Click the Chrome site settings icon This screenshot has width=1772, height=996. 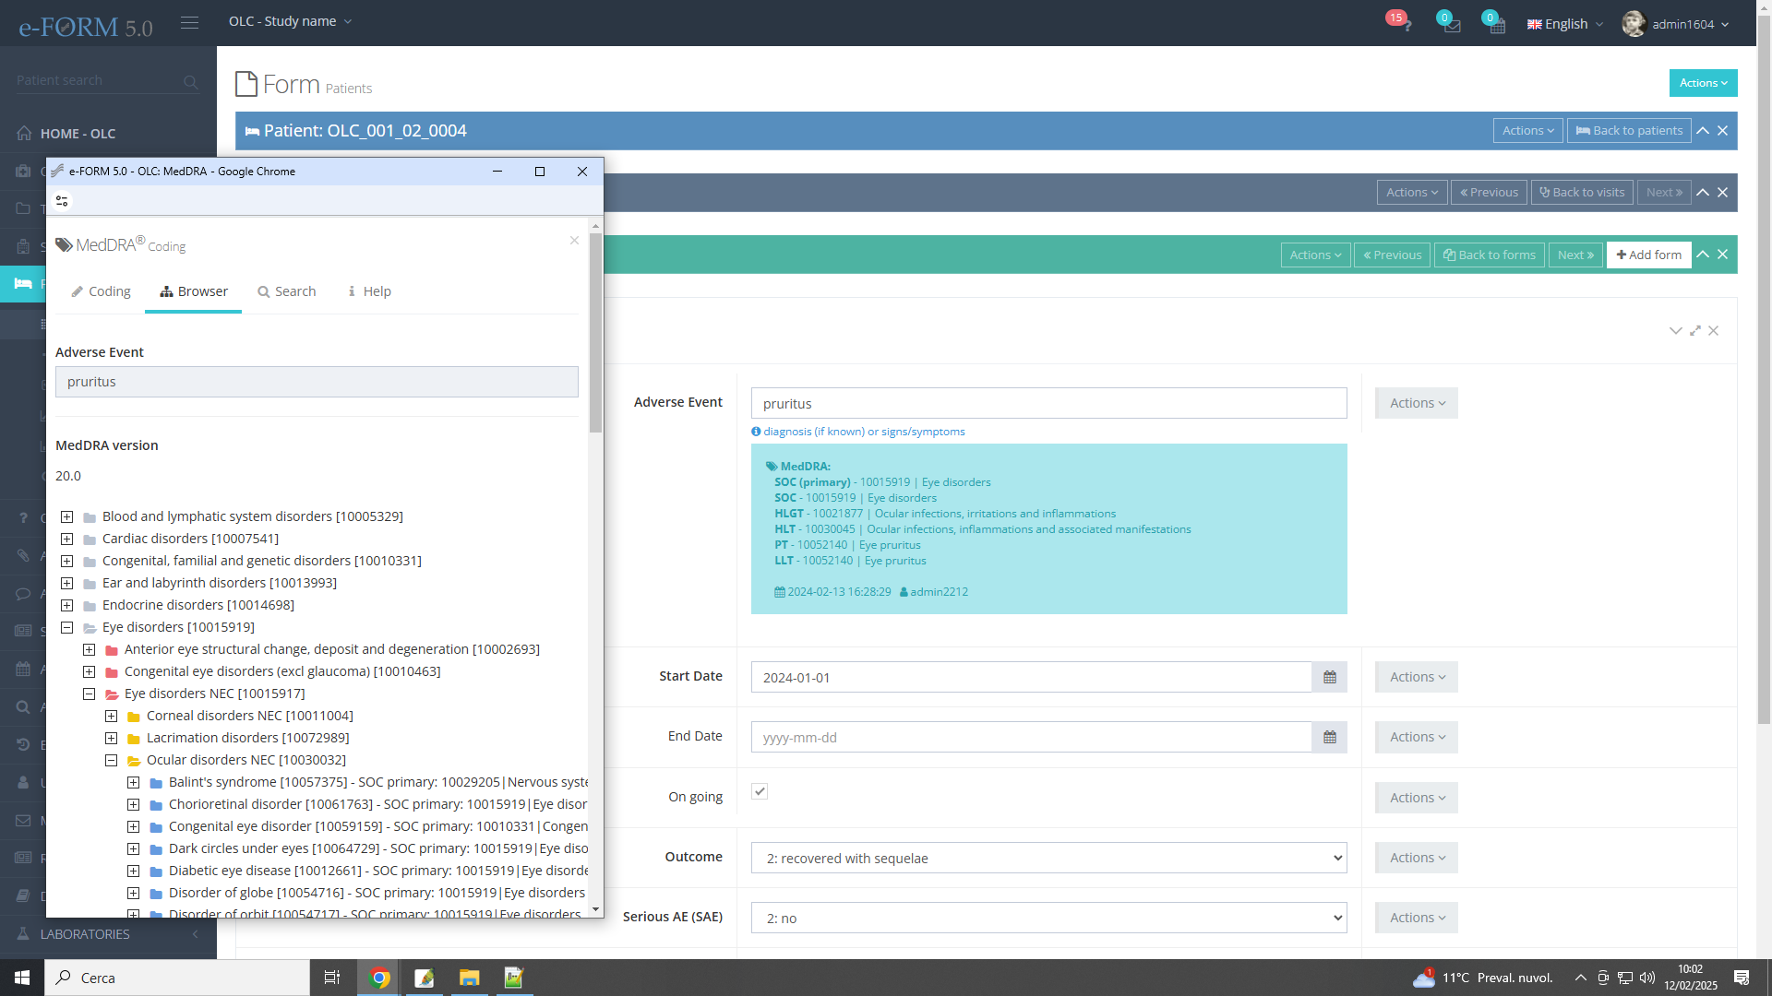[x=62, y=200]
